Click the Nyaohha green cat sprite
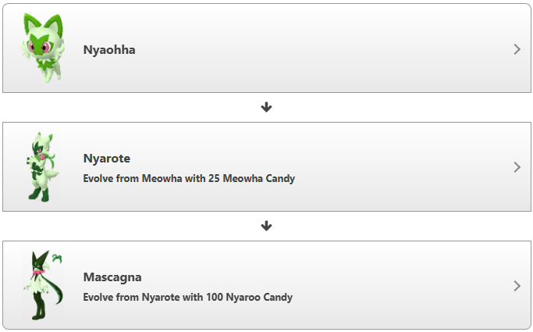 [40, 48]
